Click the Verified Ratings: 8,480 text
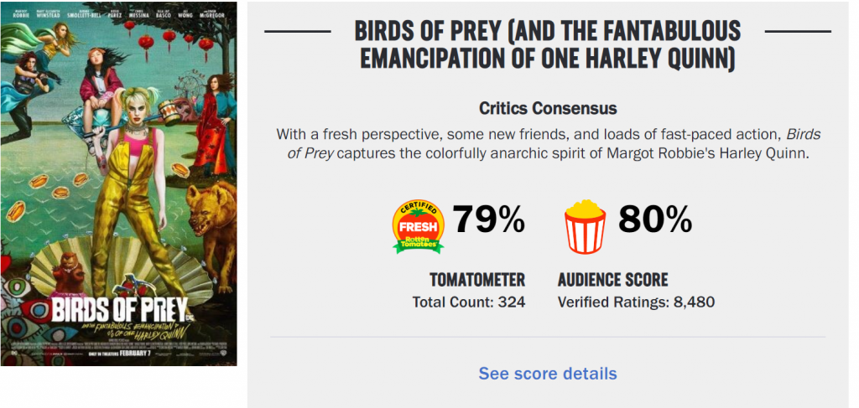Image resolution: width=859 pixels, height=408 pixels. pos(636,302)
